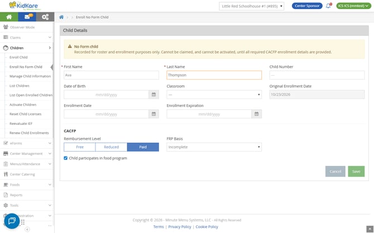374x233 pixels.
Task: Open the messages envelope icon
Action: click(27, 17)
